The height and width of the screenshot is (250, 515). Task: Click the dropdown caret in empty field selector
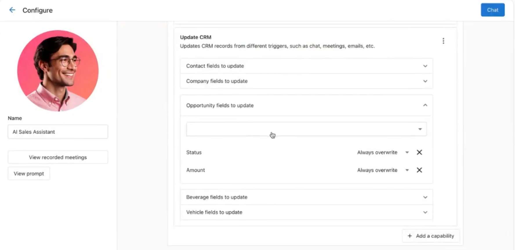420,129
